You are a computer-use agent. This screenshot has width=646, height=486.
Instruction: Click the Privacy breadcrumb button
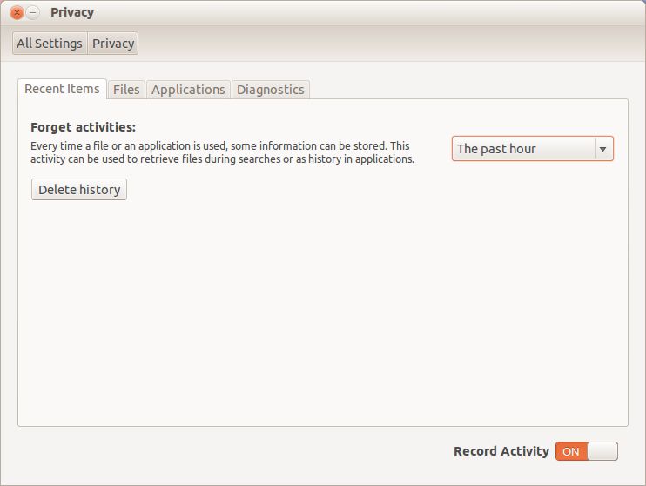113,44
